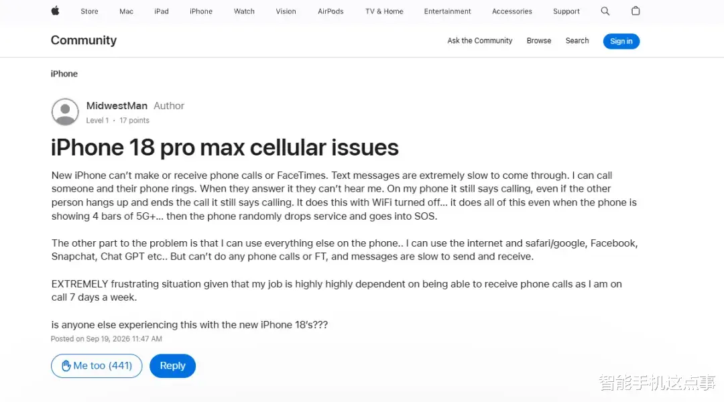
Task: Click Ask the Community link
Action: click(480, 41)
